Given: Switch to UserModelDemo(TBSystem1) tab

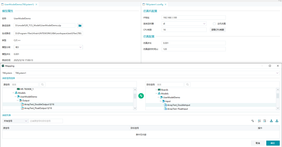Looking at the screenshot, I should [x=19, y=4].
